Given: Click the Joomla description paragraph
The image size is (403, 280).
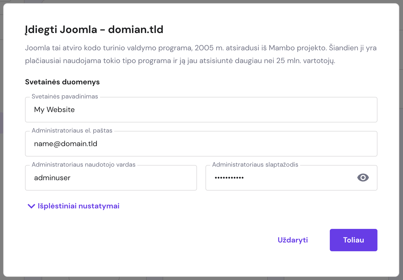Looking at the screenshot, I should coord(201,54).
